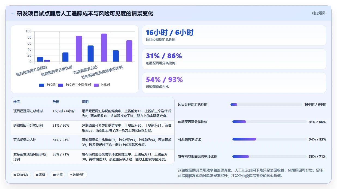Click the 延期原因可分类比例 progress bar
The image size is (337, 189).
269,122
